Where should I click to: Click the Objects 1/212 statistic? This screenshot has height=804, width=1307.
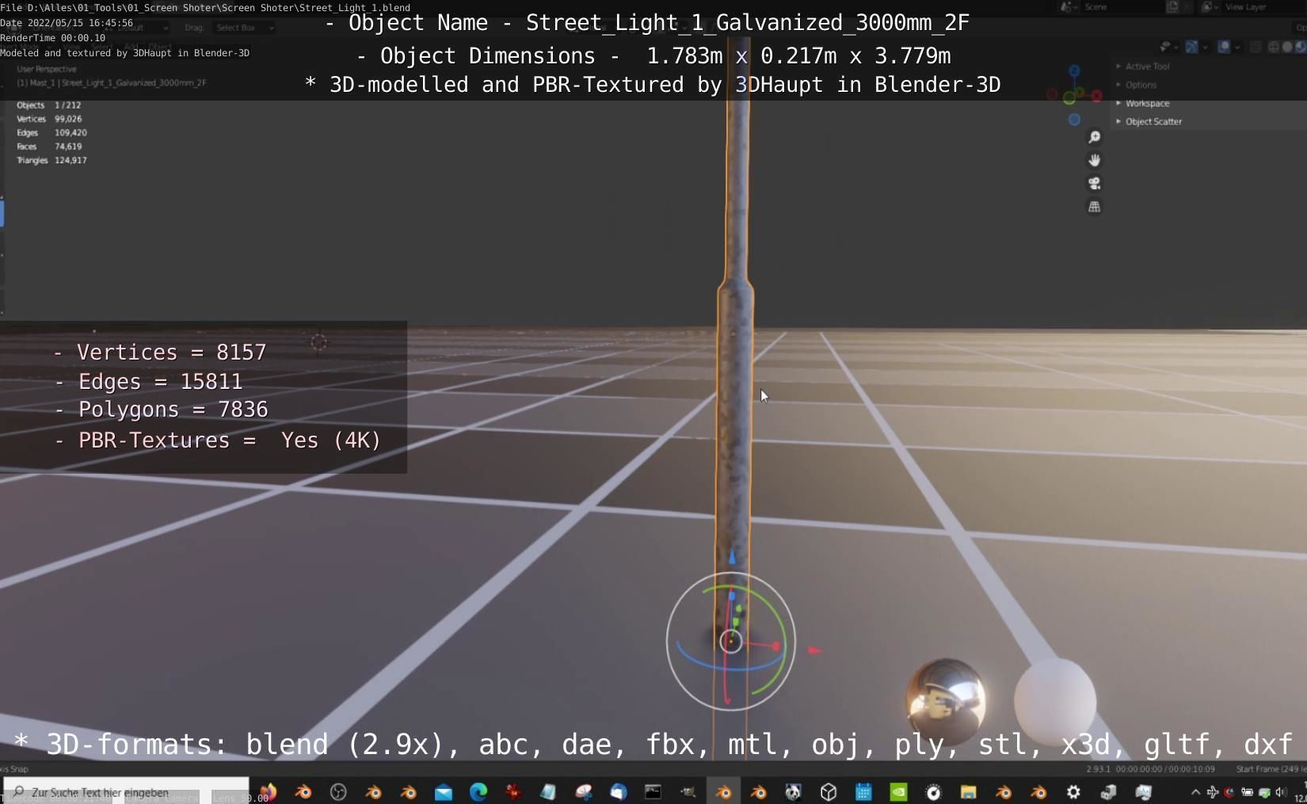pyautogui.click(x=49, y=105)
